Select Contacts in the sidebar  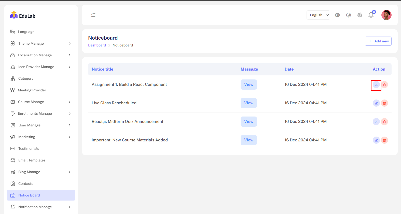point(26,184)
